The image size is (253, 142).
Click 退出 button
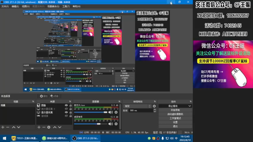click(x=175, y=126)
